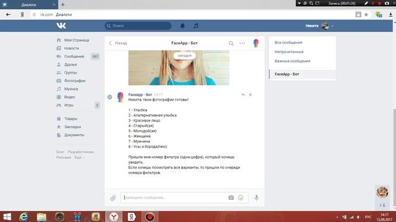396x222 pixels.
Task: Focus the message text input field
Action: point(174,197)
